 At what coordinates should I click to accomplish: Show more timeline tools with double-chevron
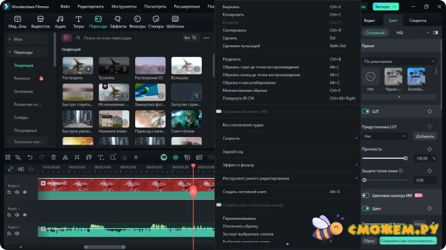click(136, 157)
